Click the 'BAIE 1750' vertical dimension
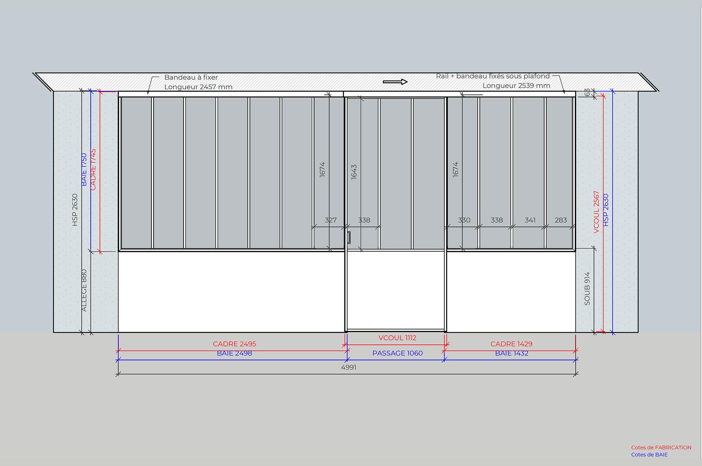 click(84, 170)
